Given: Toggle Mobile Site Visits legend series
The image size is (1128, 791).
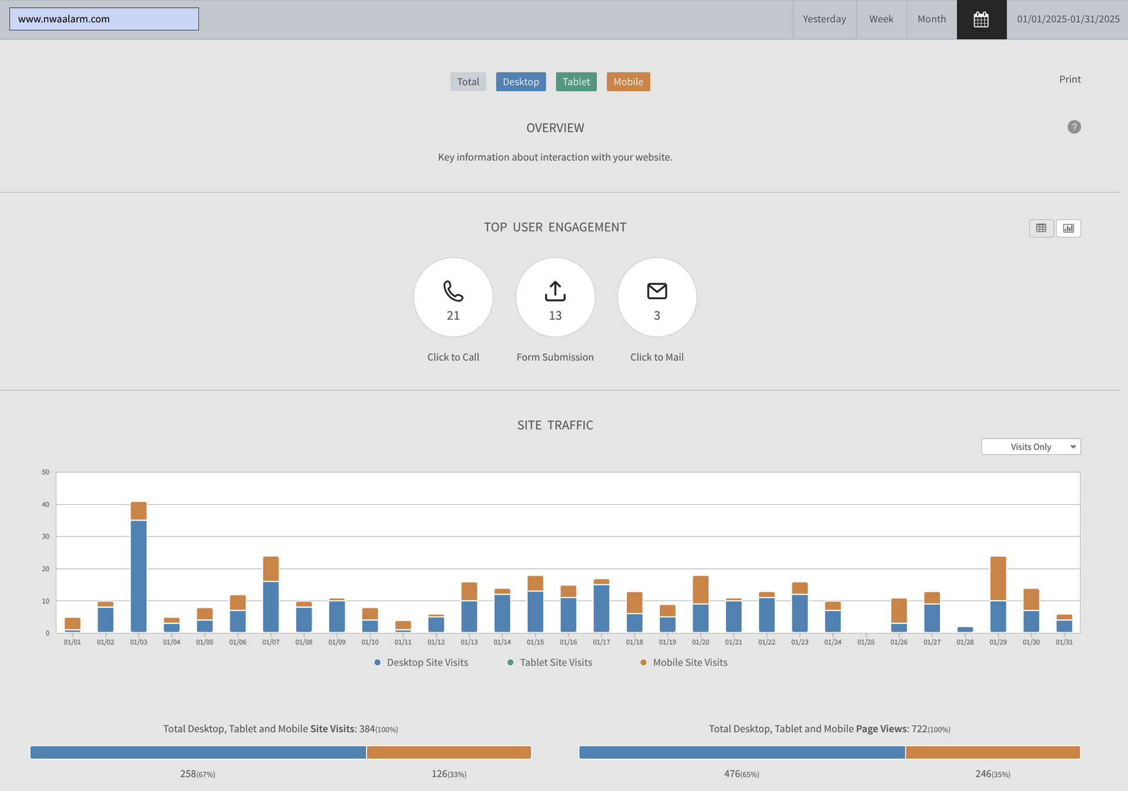Looking at the screenshot, I should coord(689,662).
